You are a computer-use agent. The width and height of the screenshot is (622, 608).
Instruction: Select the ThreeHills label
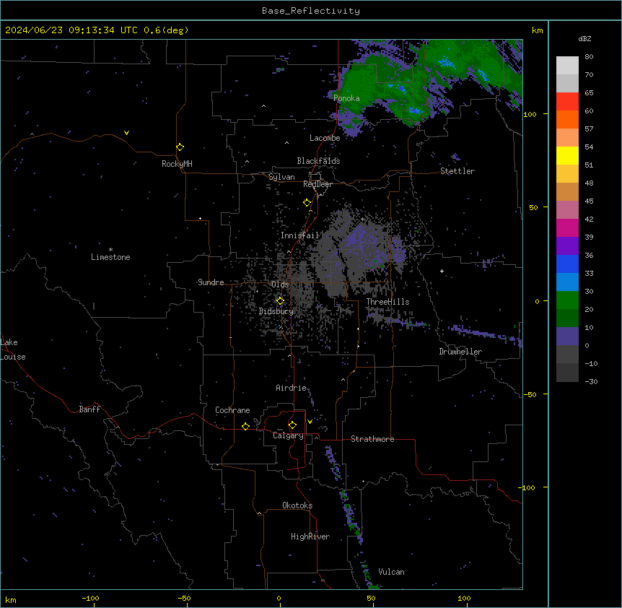pos(387,302)
